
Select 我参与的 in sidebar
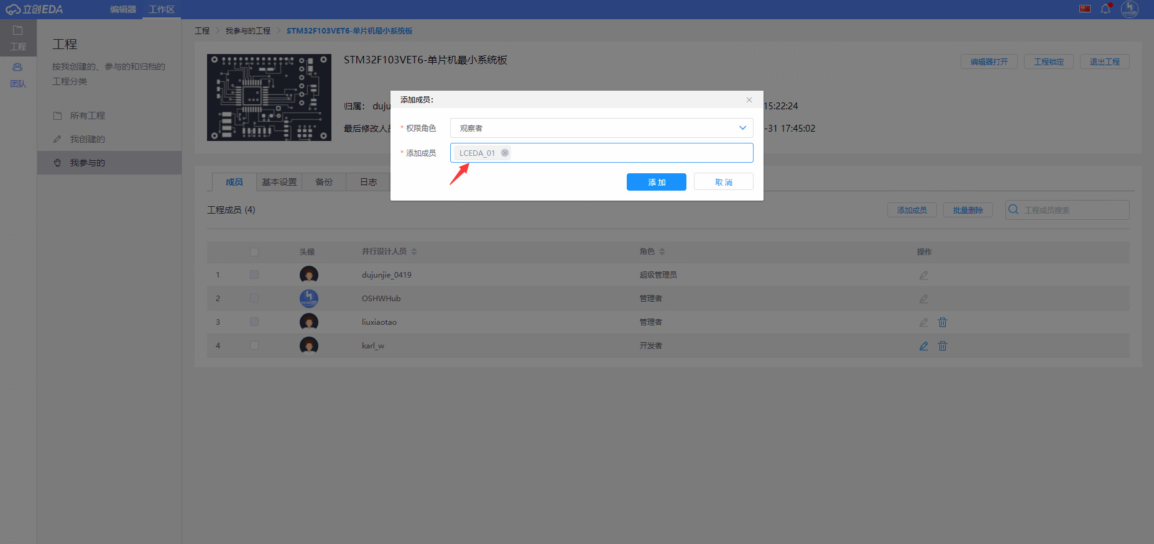(109, 163)
